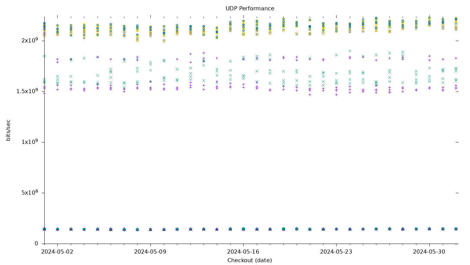Screen dimensions: 470x265
Task: Click the 5x10^8 y-axis tick label
Action: pos(30,193)
